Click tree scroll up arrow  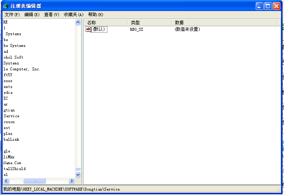(x=78, y=22)
